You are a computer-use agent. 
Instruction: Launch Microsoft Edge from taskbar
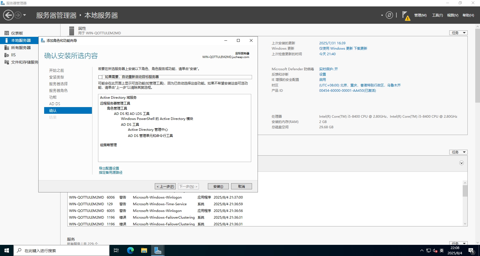pyautogui.click(x=130, y=250)
